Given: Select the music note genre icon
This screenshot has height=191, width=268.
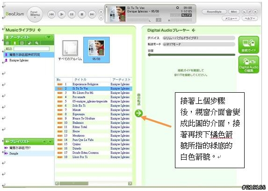Looking at the screenshot, I should 29,43.
